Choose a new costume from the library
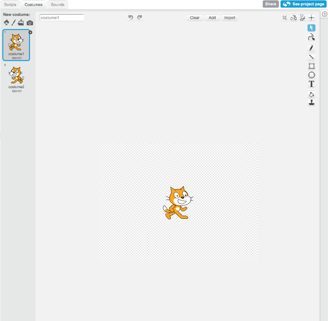Viewport: 328px width, 321px height. (x=6, y=23)
